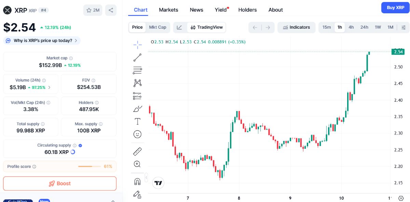Open the Yield tab
The height and width of the screenshot is (202, 410).
pos(221,10)
